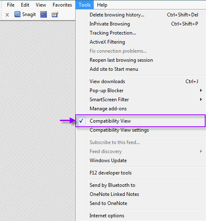This screenshot has height=221, width=206.
Task: Uncheck the Compatibility View checkmark
Action: tap(81, 121)
